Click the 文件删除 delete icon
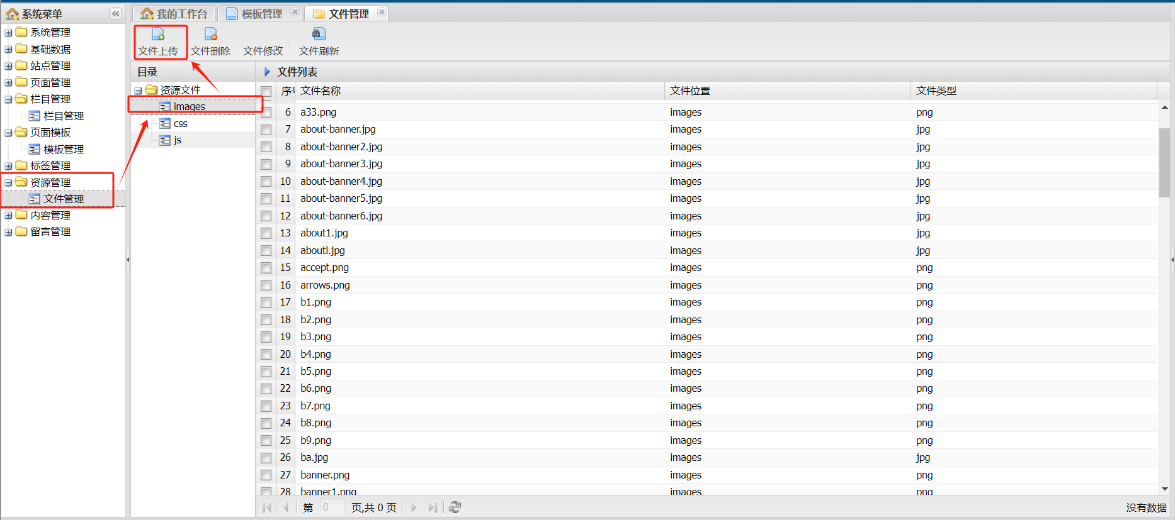Image resolution: width=1175 pixels, height=520 pixels. 211,34
